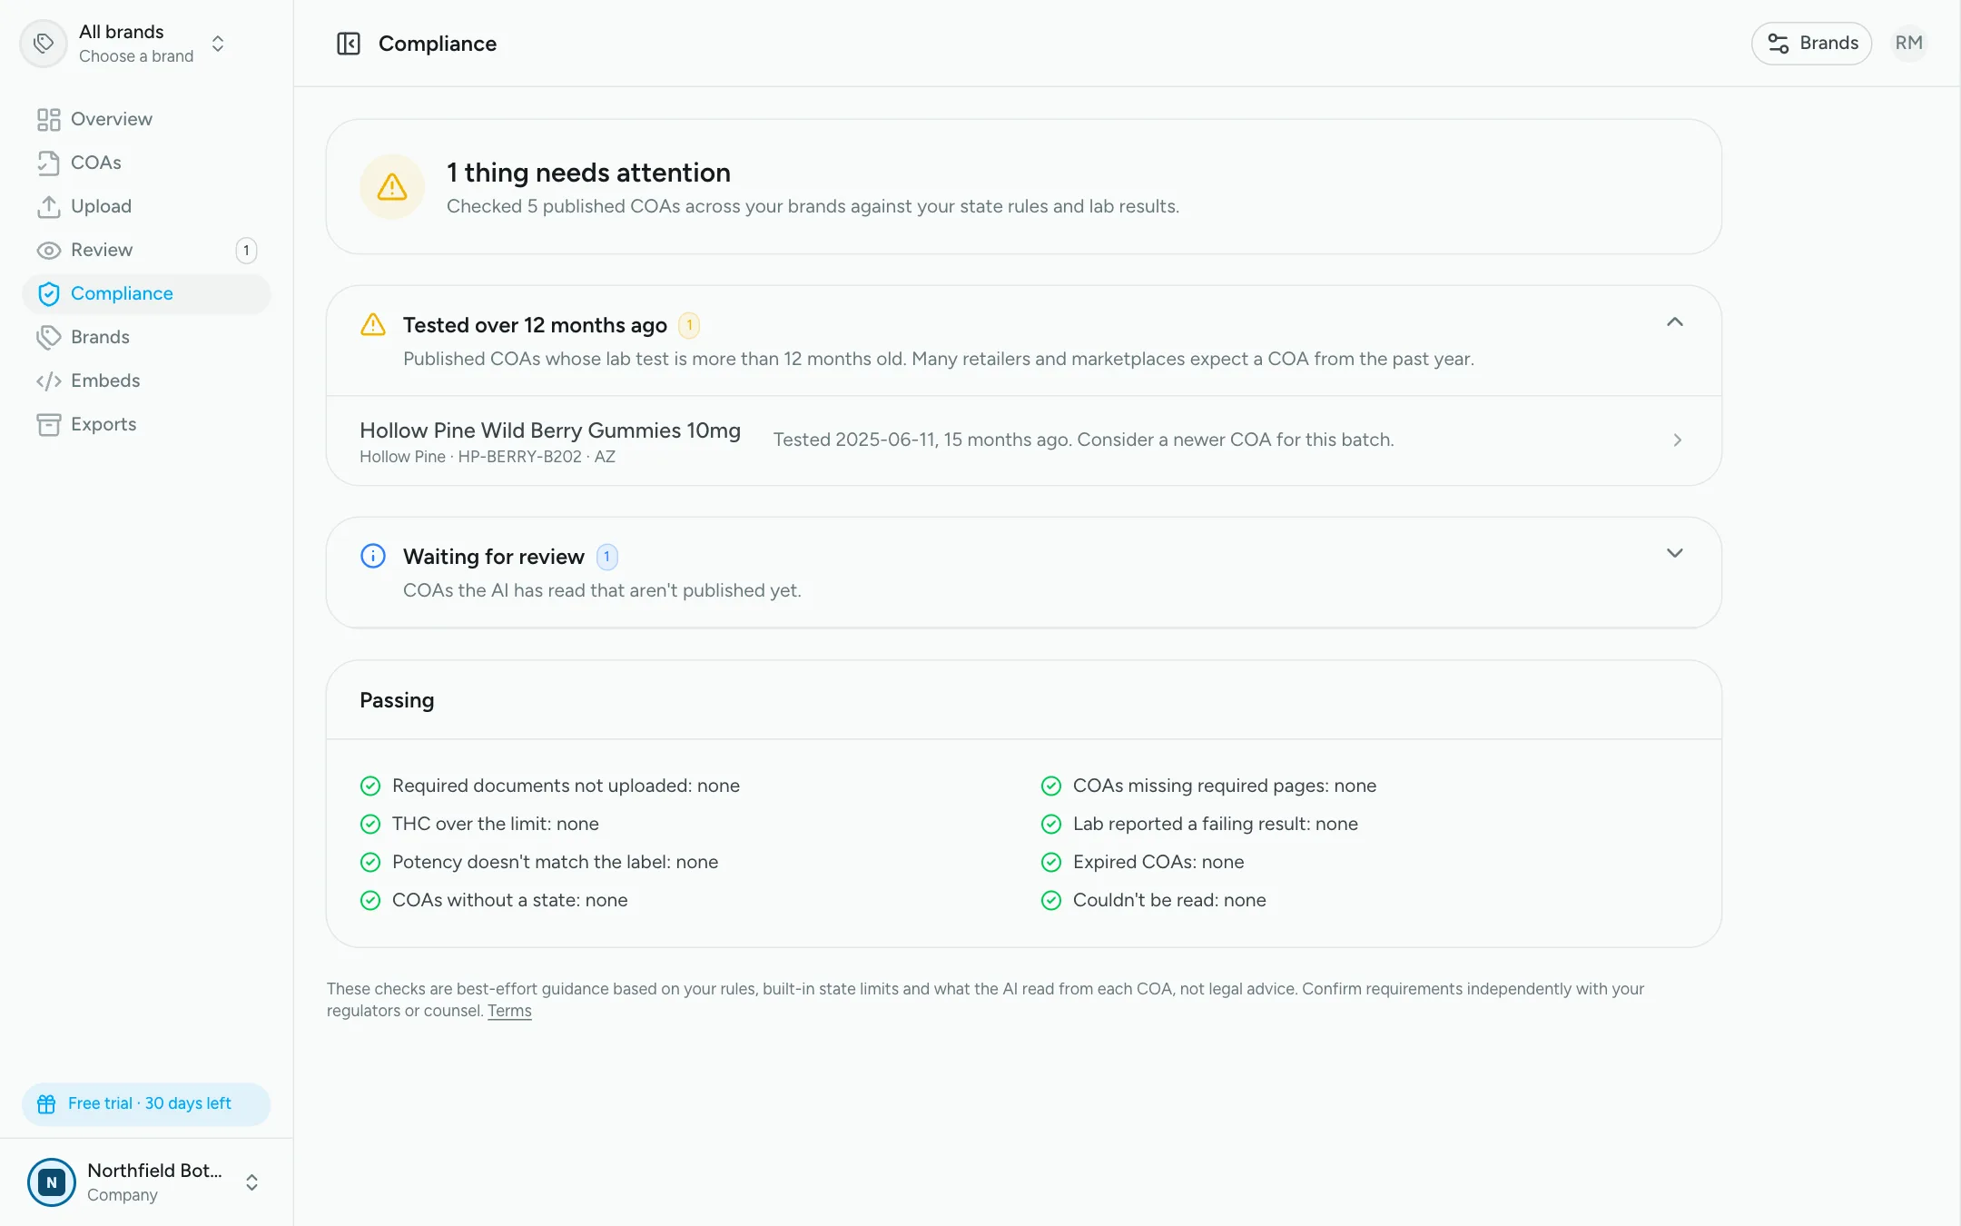The width and height of the screenshot is (1961, 1226).
Task: Collapse the Tested over 12 months ago section
Action: (1674, 322)
